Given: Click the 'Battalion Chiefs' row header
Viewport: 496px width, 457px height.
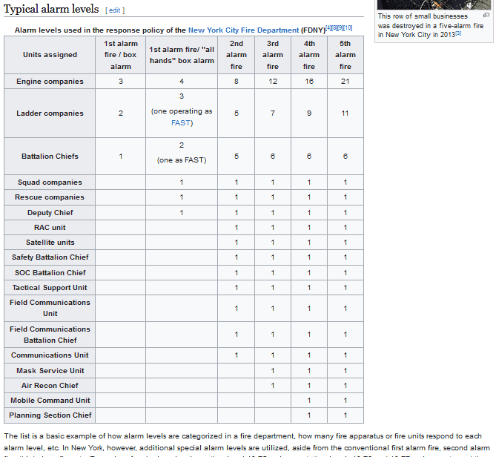Looking at the screenshot, I should pyautogui.click(x=50, y=157).
